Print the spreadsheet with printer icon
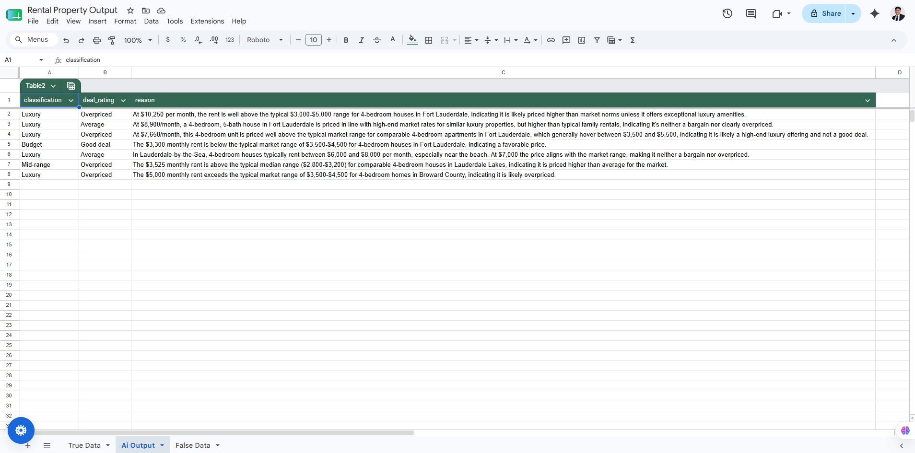The image size is (915, 453). 97,40
